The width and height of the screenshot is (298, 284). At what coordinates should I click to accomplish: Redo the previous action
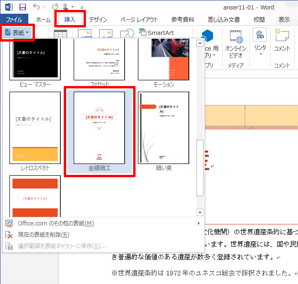point(55,7)
